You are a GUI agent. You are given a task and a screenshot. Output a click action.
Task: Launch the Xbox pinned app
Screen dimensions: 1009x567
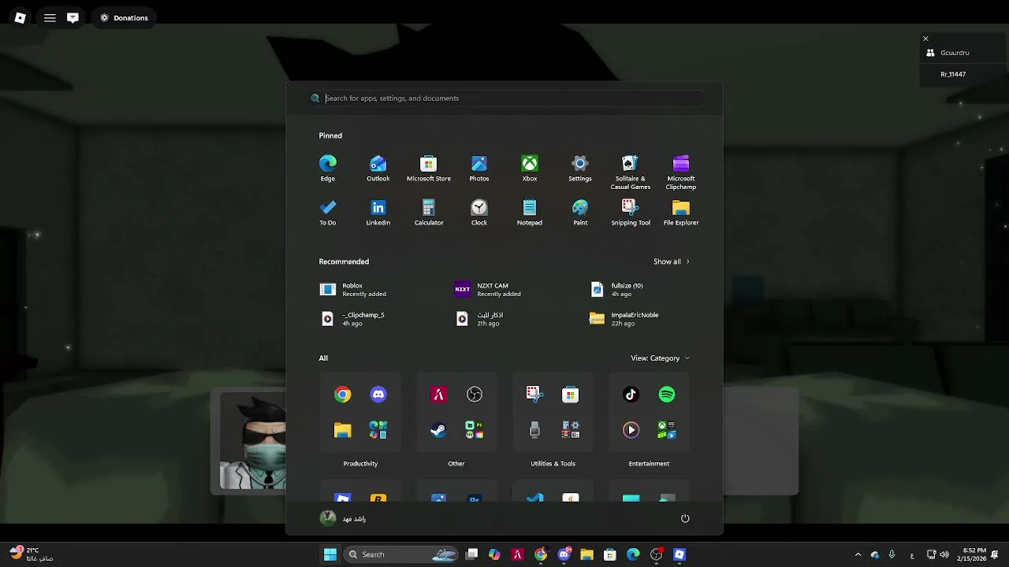(530, 169)
